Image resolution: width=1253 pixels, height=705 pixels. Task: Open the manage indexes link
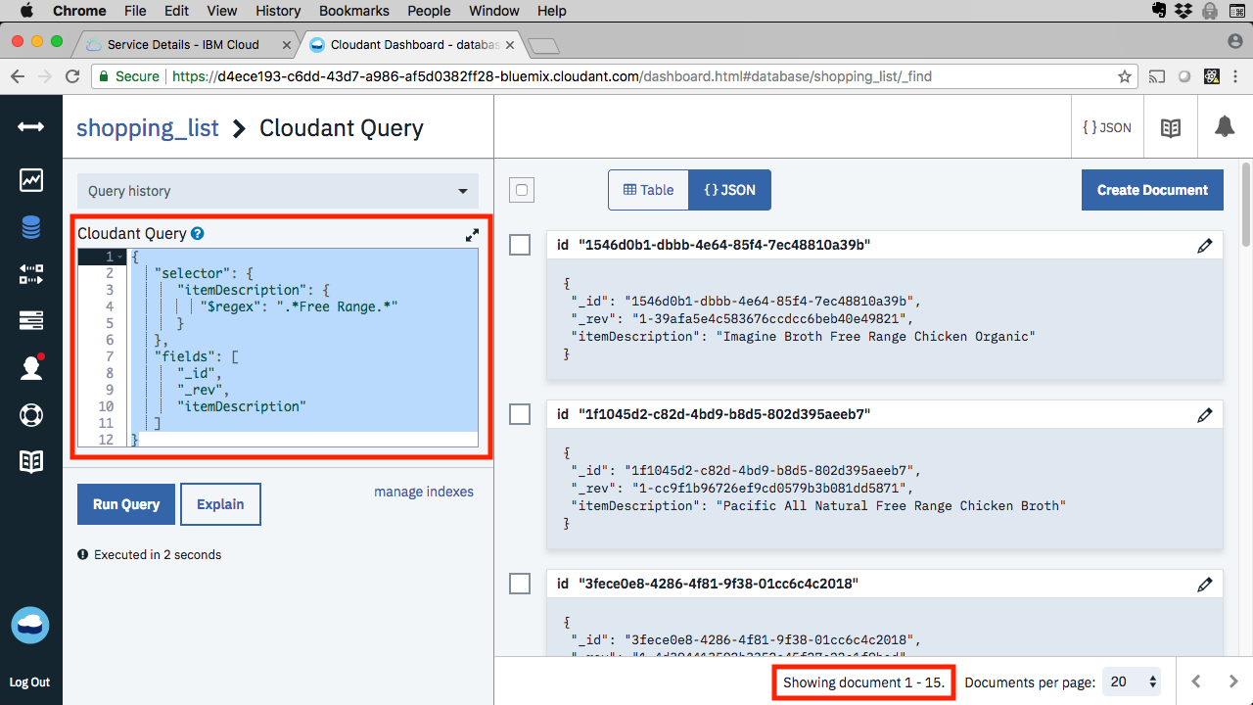(424, 492)
